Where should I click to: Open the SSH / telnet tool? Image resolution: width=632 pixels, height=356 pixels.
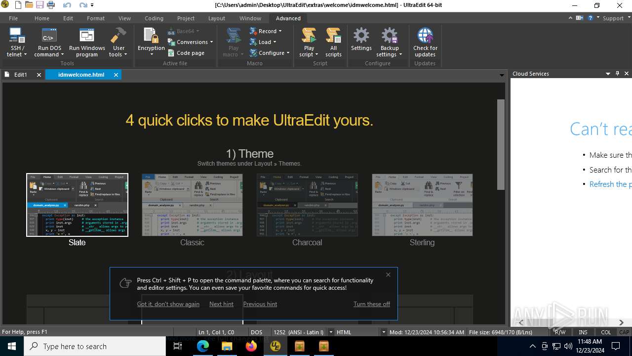(17, 43)
